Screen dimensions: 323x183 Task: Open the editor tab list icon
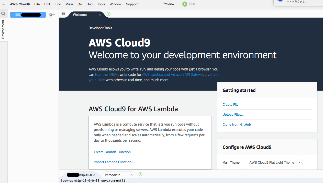[x=63, y=14]
